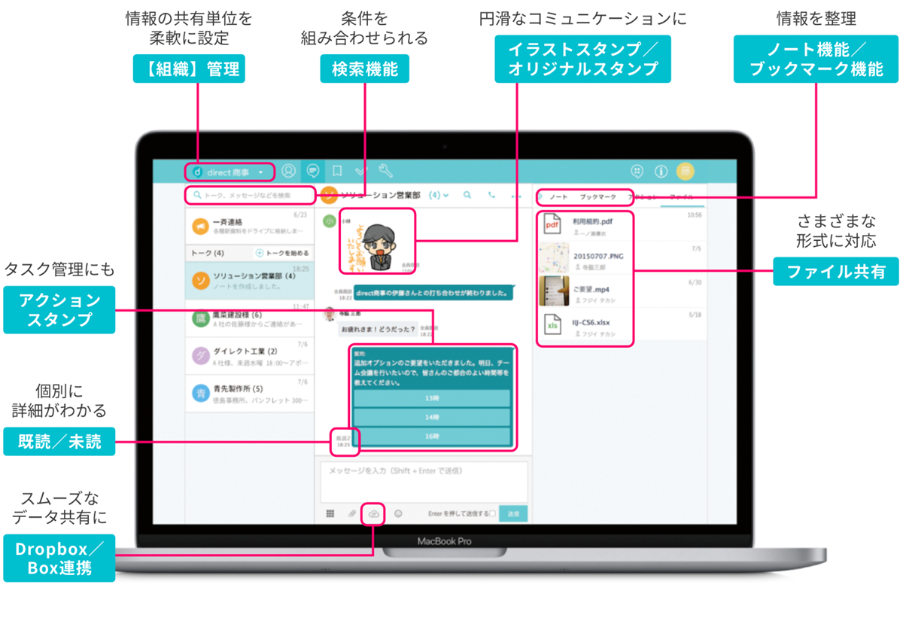
Task: Open the emoji smiley icon
Action: coord(399,514)
